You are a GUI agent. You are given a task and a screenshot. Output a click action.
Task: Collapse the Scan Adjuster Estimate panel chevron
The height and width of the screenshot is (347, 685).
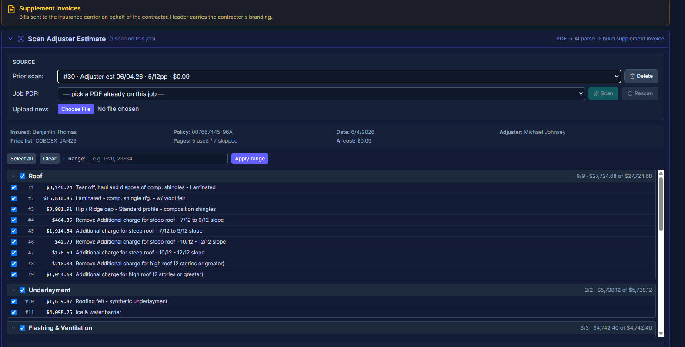tap(10, 39)
